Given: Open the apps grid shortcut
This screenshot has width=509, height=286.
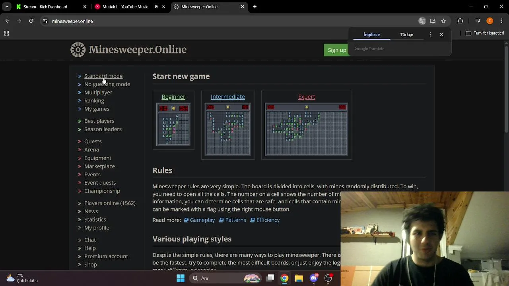Looking at the screenshot, I should click(x=6, y=33).
